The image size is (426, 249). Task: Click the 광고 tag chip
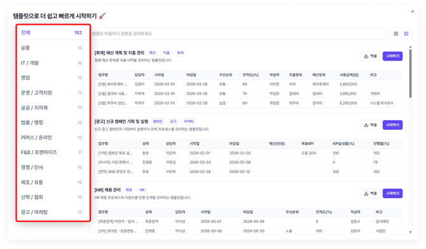pyautogui.click(x=174, y=122)
